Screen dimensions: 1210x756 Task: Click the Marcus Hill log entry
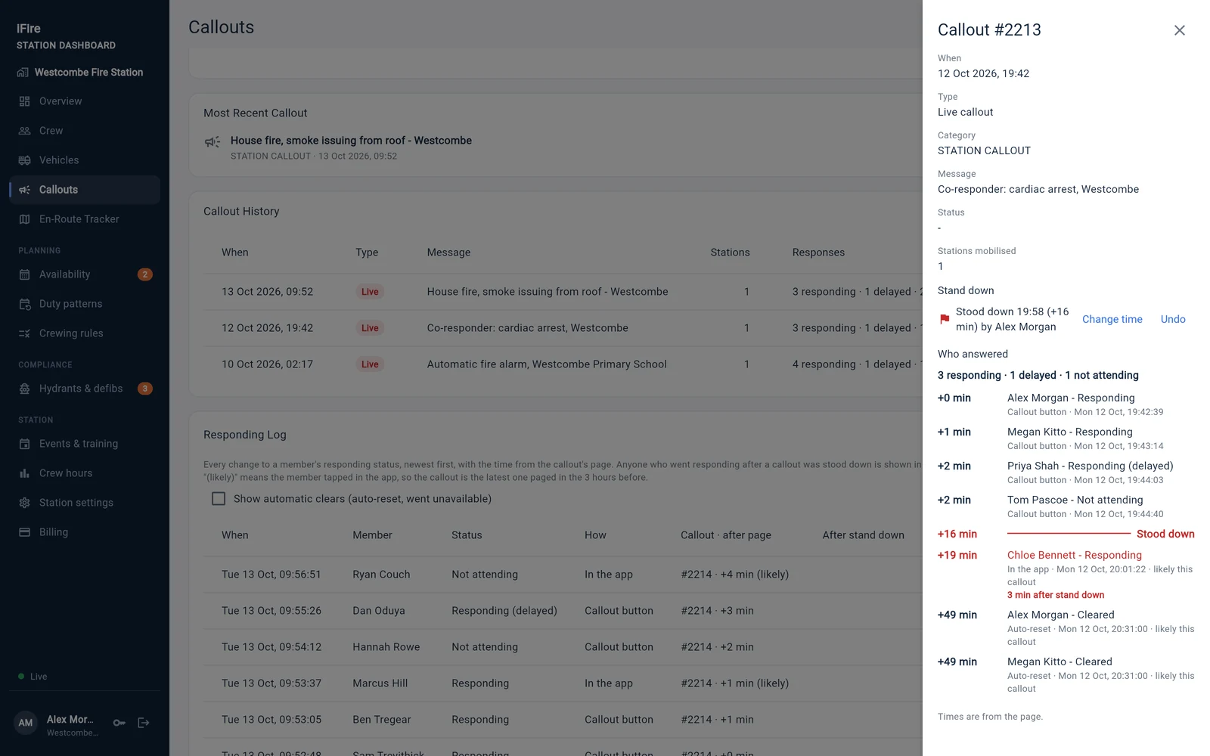[563, 683]
